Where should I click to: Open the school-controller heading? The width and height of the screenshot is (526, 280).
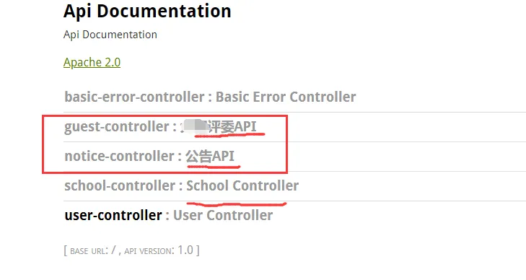[x=120, y=185]
